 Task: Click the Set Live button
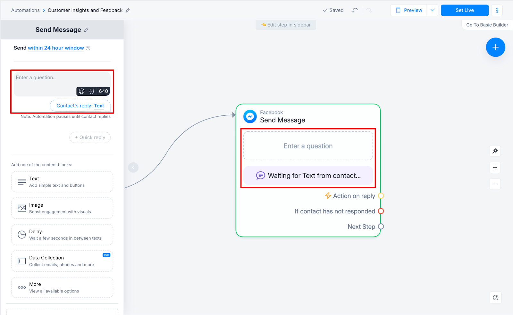pyautogui.click(x=465, y=10)
